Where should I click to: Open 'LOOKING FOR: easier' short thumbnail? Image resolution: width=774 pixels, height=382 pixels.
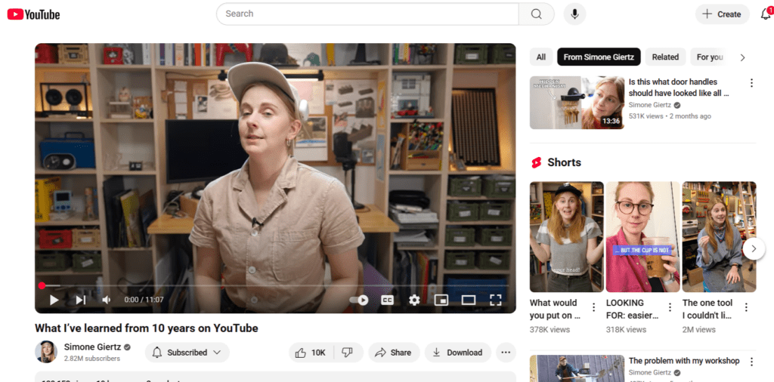pyautogui.click(x=642, y=236)
